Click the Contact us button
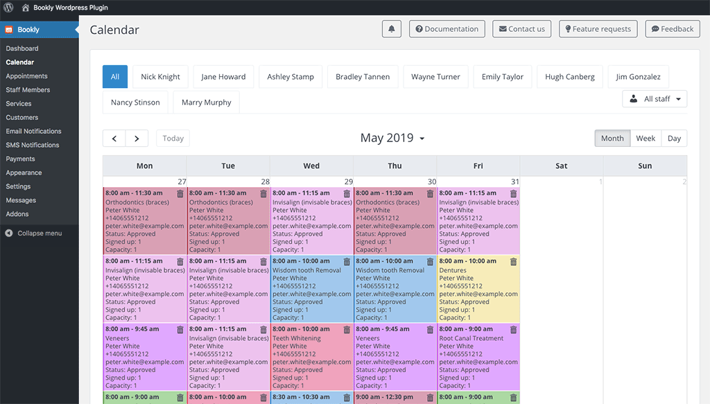Image resolution: width=710 pixels, height=404 pixels. tap(521, 29)
